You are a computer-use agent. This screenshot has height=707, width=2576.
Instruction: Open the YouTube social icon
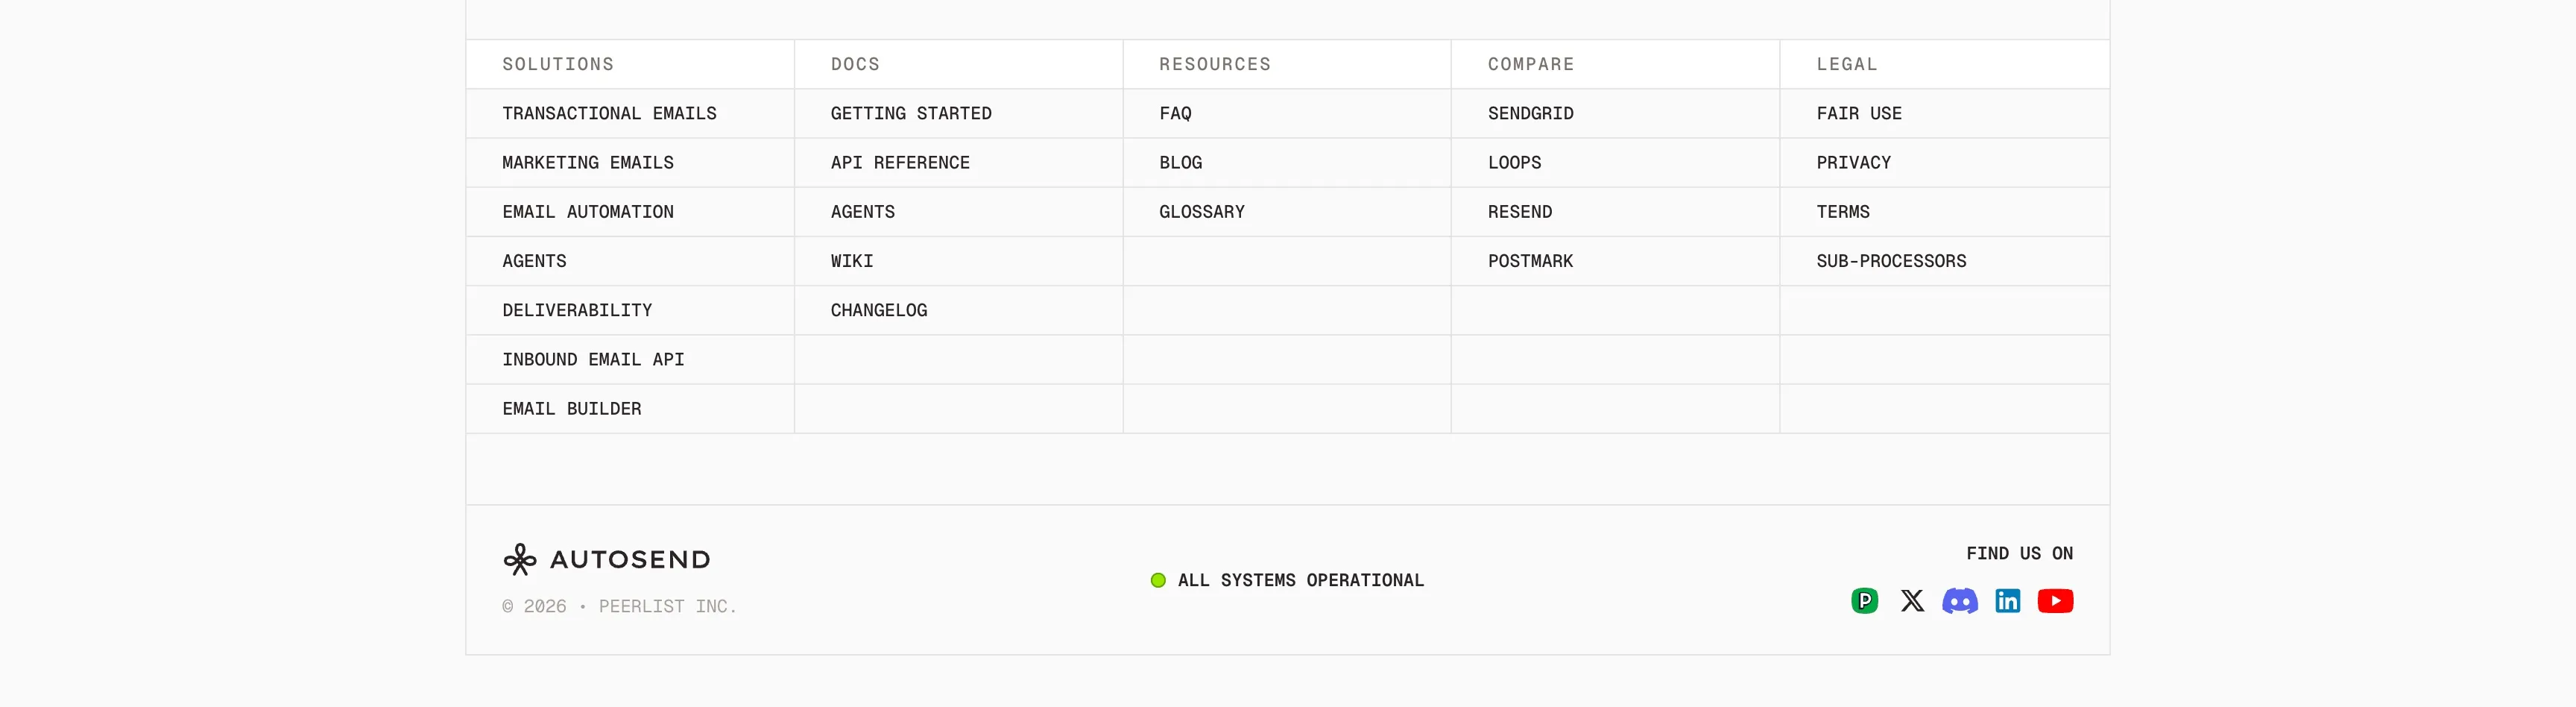(x=2055, y=601)
